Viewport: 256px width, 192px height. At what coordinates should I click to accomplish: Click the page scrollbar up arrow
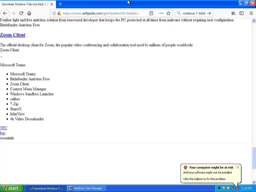coord(254,21)
